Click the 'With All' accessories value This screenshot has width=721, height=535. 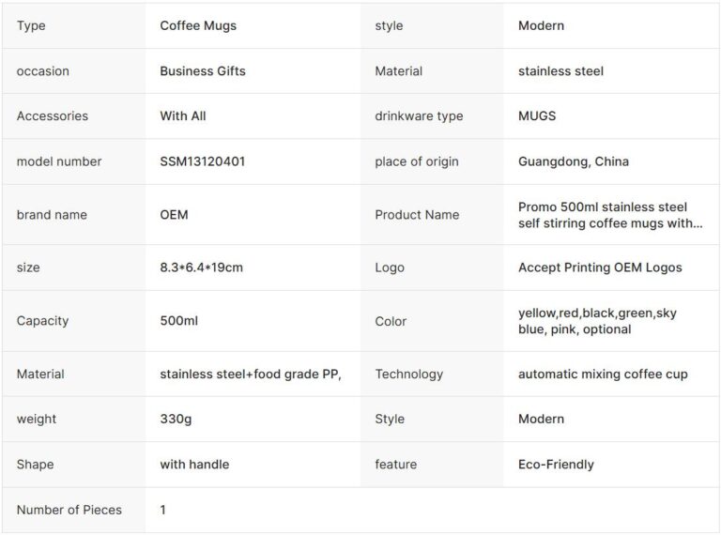[x=183, y=116]
